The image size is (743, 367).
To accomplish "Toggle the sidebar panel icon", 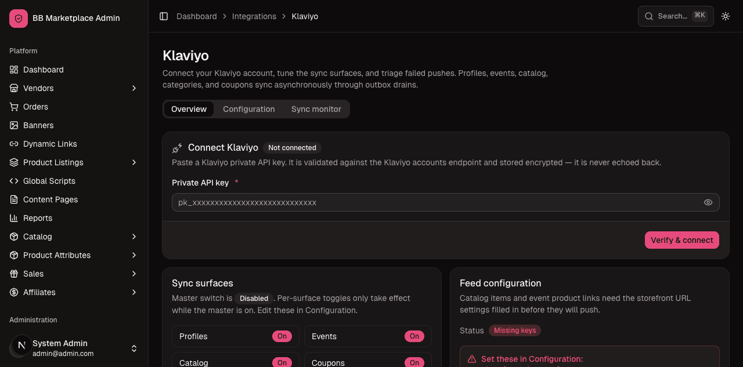I will pos(164,16).
